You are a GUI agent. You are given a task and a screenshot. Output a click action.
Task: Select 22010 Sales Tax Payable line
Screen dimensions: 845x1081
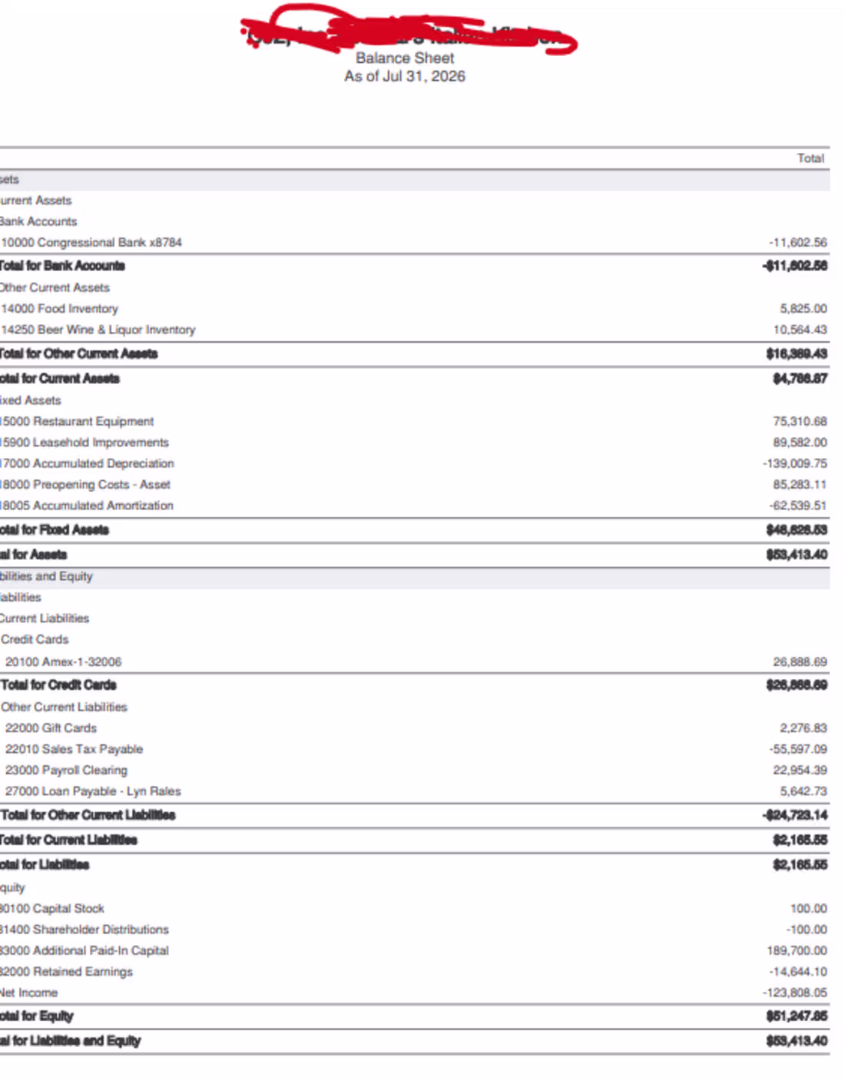click(415, 749)
